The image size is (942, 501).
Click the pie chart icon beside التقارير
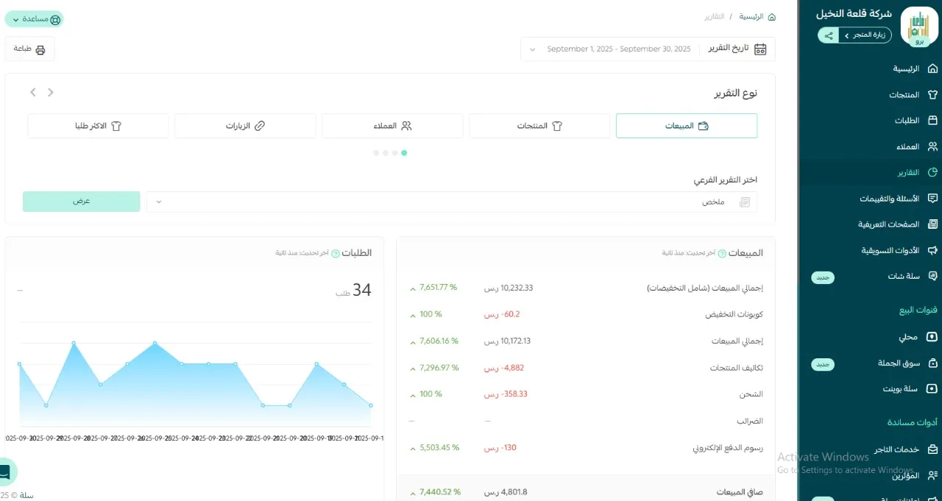click(x=932, y=173)
